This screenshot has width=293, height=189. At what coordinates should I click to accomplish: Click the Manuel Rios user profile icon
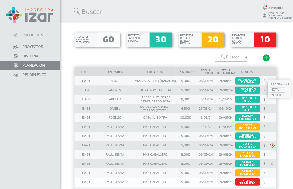(x=265, y=16)
